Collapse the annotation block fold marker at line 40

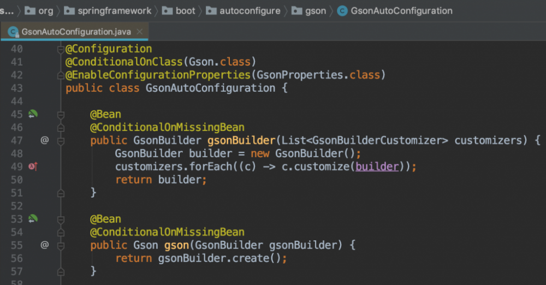pyautogui.click(x=61, y=49)
